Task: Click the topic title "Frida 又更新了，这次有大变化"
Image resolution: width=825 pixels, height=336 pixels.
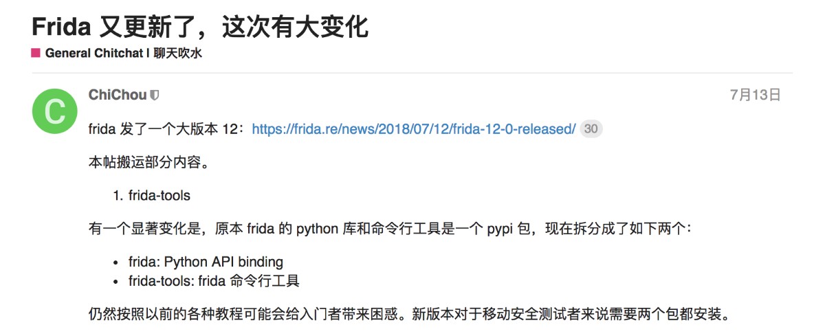Action: 200,26
